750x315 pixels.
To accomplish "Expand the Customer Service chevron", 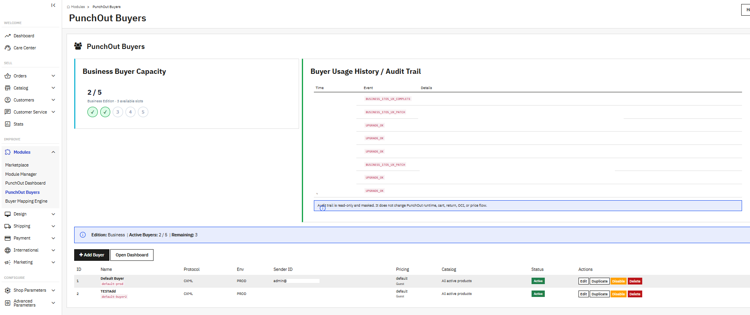I will (53, 112).
